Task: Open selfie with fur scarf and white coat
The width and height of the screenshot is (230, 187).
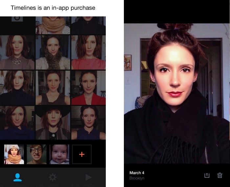Action: tap(53, 52)
